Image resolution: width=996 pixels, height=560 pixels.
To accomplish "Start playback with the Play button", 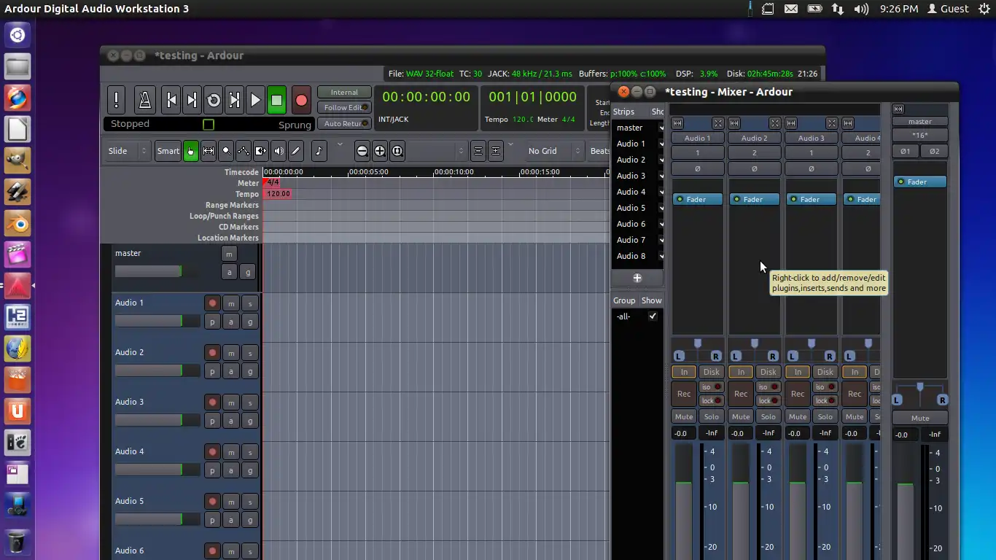I will point(255,100).
